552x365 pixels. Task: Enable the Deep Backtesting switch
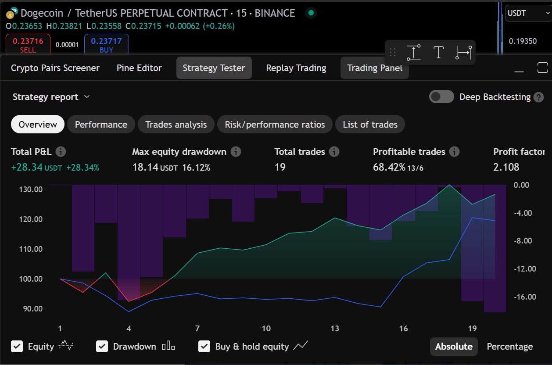[441, 97]
